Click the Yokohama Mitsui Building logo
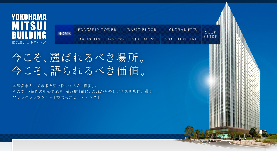This screenshot has width=277, height=151. click(29, 29)
